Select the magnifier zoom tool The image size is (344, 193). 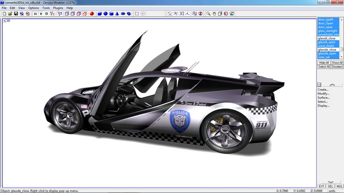(x=208, y=14)
